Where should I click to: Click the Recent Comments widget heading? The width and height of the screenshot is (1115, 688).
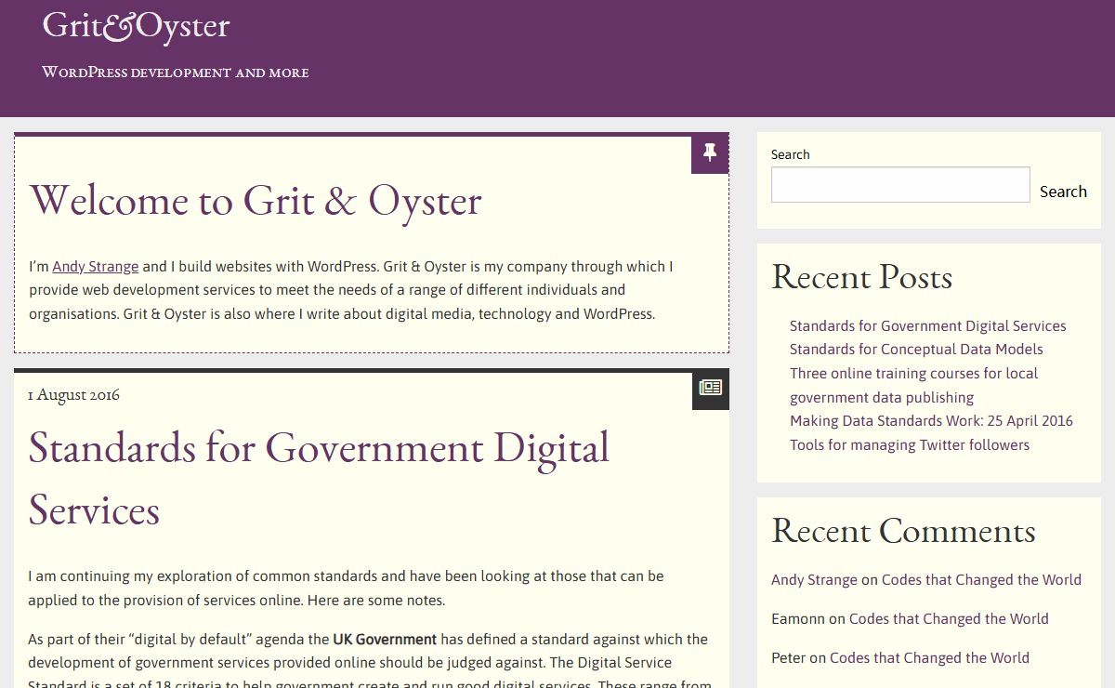(903, 531)
